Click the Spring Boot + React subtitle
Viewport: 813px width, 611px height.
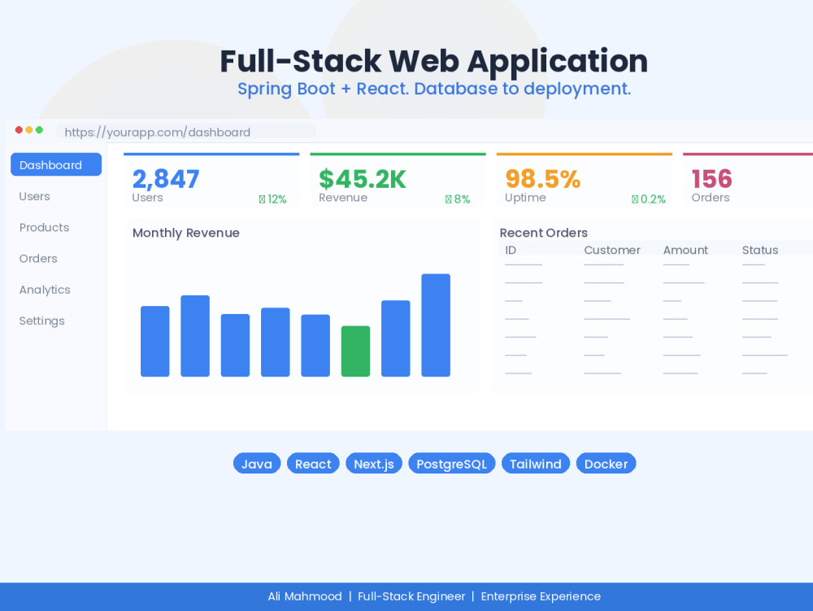[434, 89]
